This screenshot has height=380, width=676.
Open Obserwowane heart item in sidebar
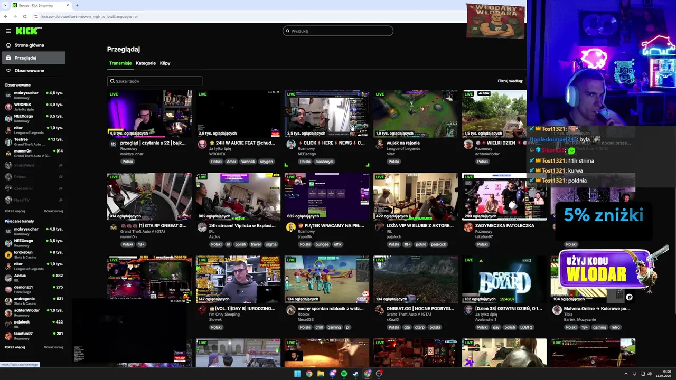pyautogui.click(x=34, y=70)
